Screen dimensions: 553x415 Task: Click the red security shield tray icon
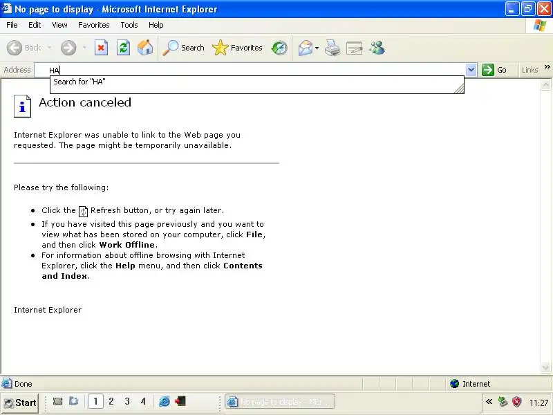[516, 402]
